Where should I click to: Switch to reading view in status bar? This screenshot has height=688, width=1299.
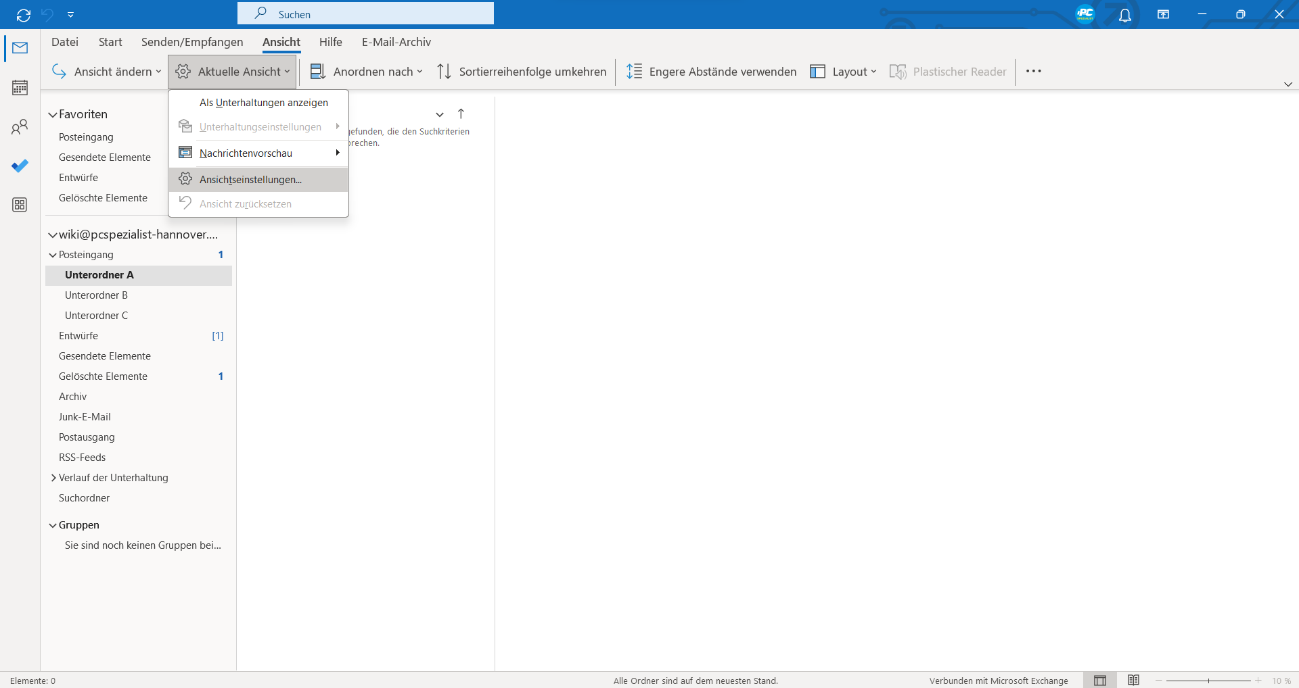coord(1133,680)
